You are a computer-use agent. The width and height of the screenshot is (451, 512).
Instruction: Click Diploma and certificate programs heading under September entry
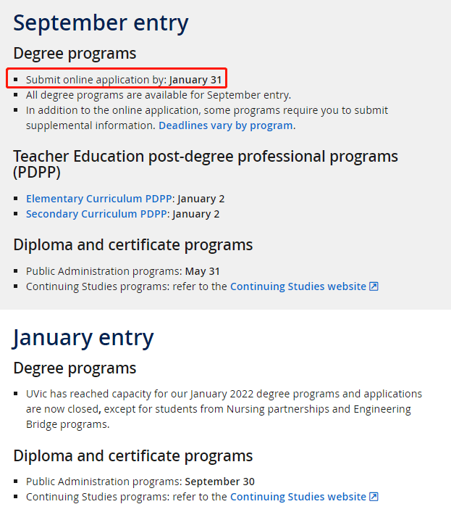[133, 245]
